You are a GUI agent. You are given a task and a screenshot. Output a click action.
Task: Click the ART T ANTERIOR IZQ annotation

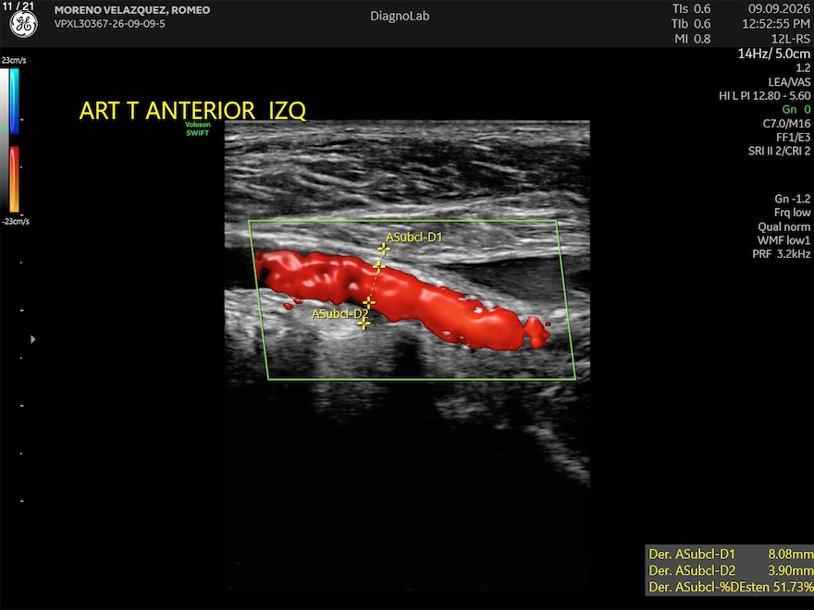pos(192,111)
